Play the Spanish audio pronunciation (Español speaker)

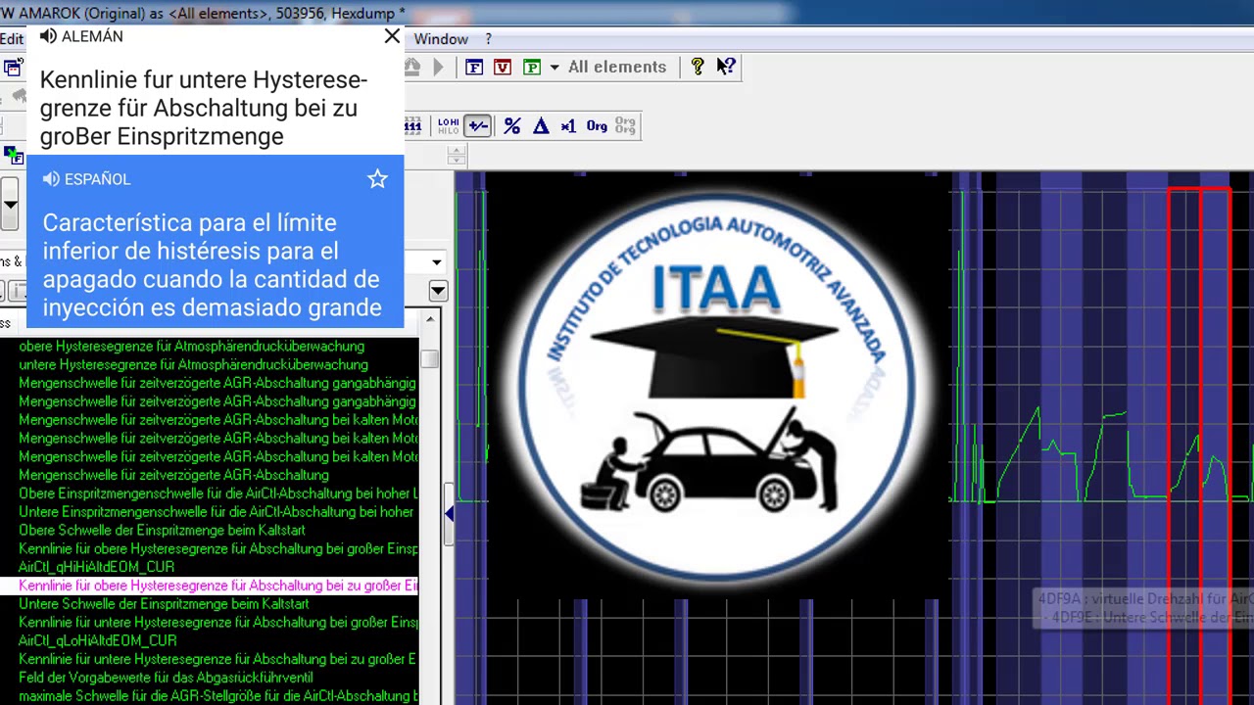point(51,179)
